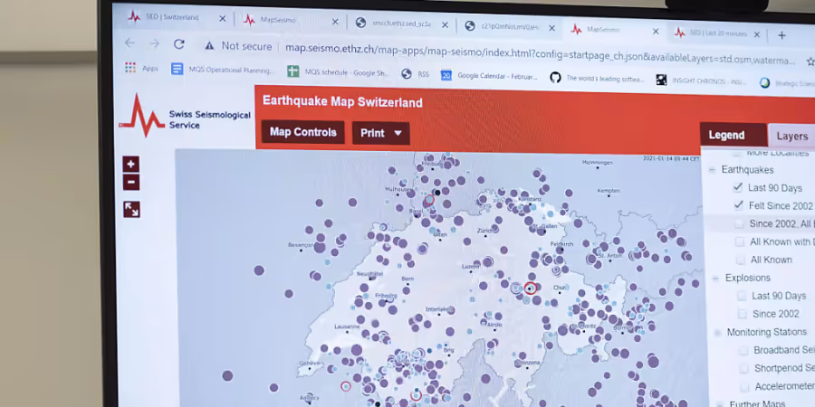The width and height of the screenshot is (815, 407).
Task: Open the Print dropdown menu
Action: (x=380, y=133)
